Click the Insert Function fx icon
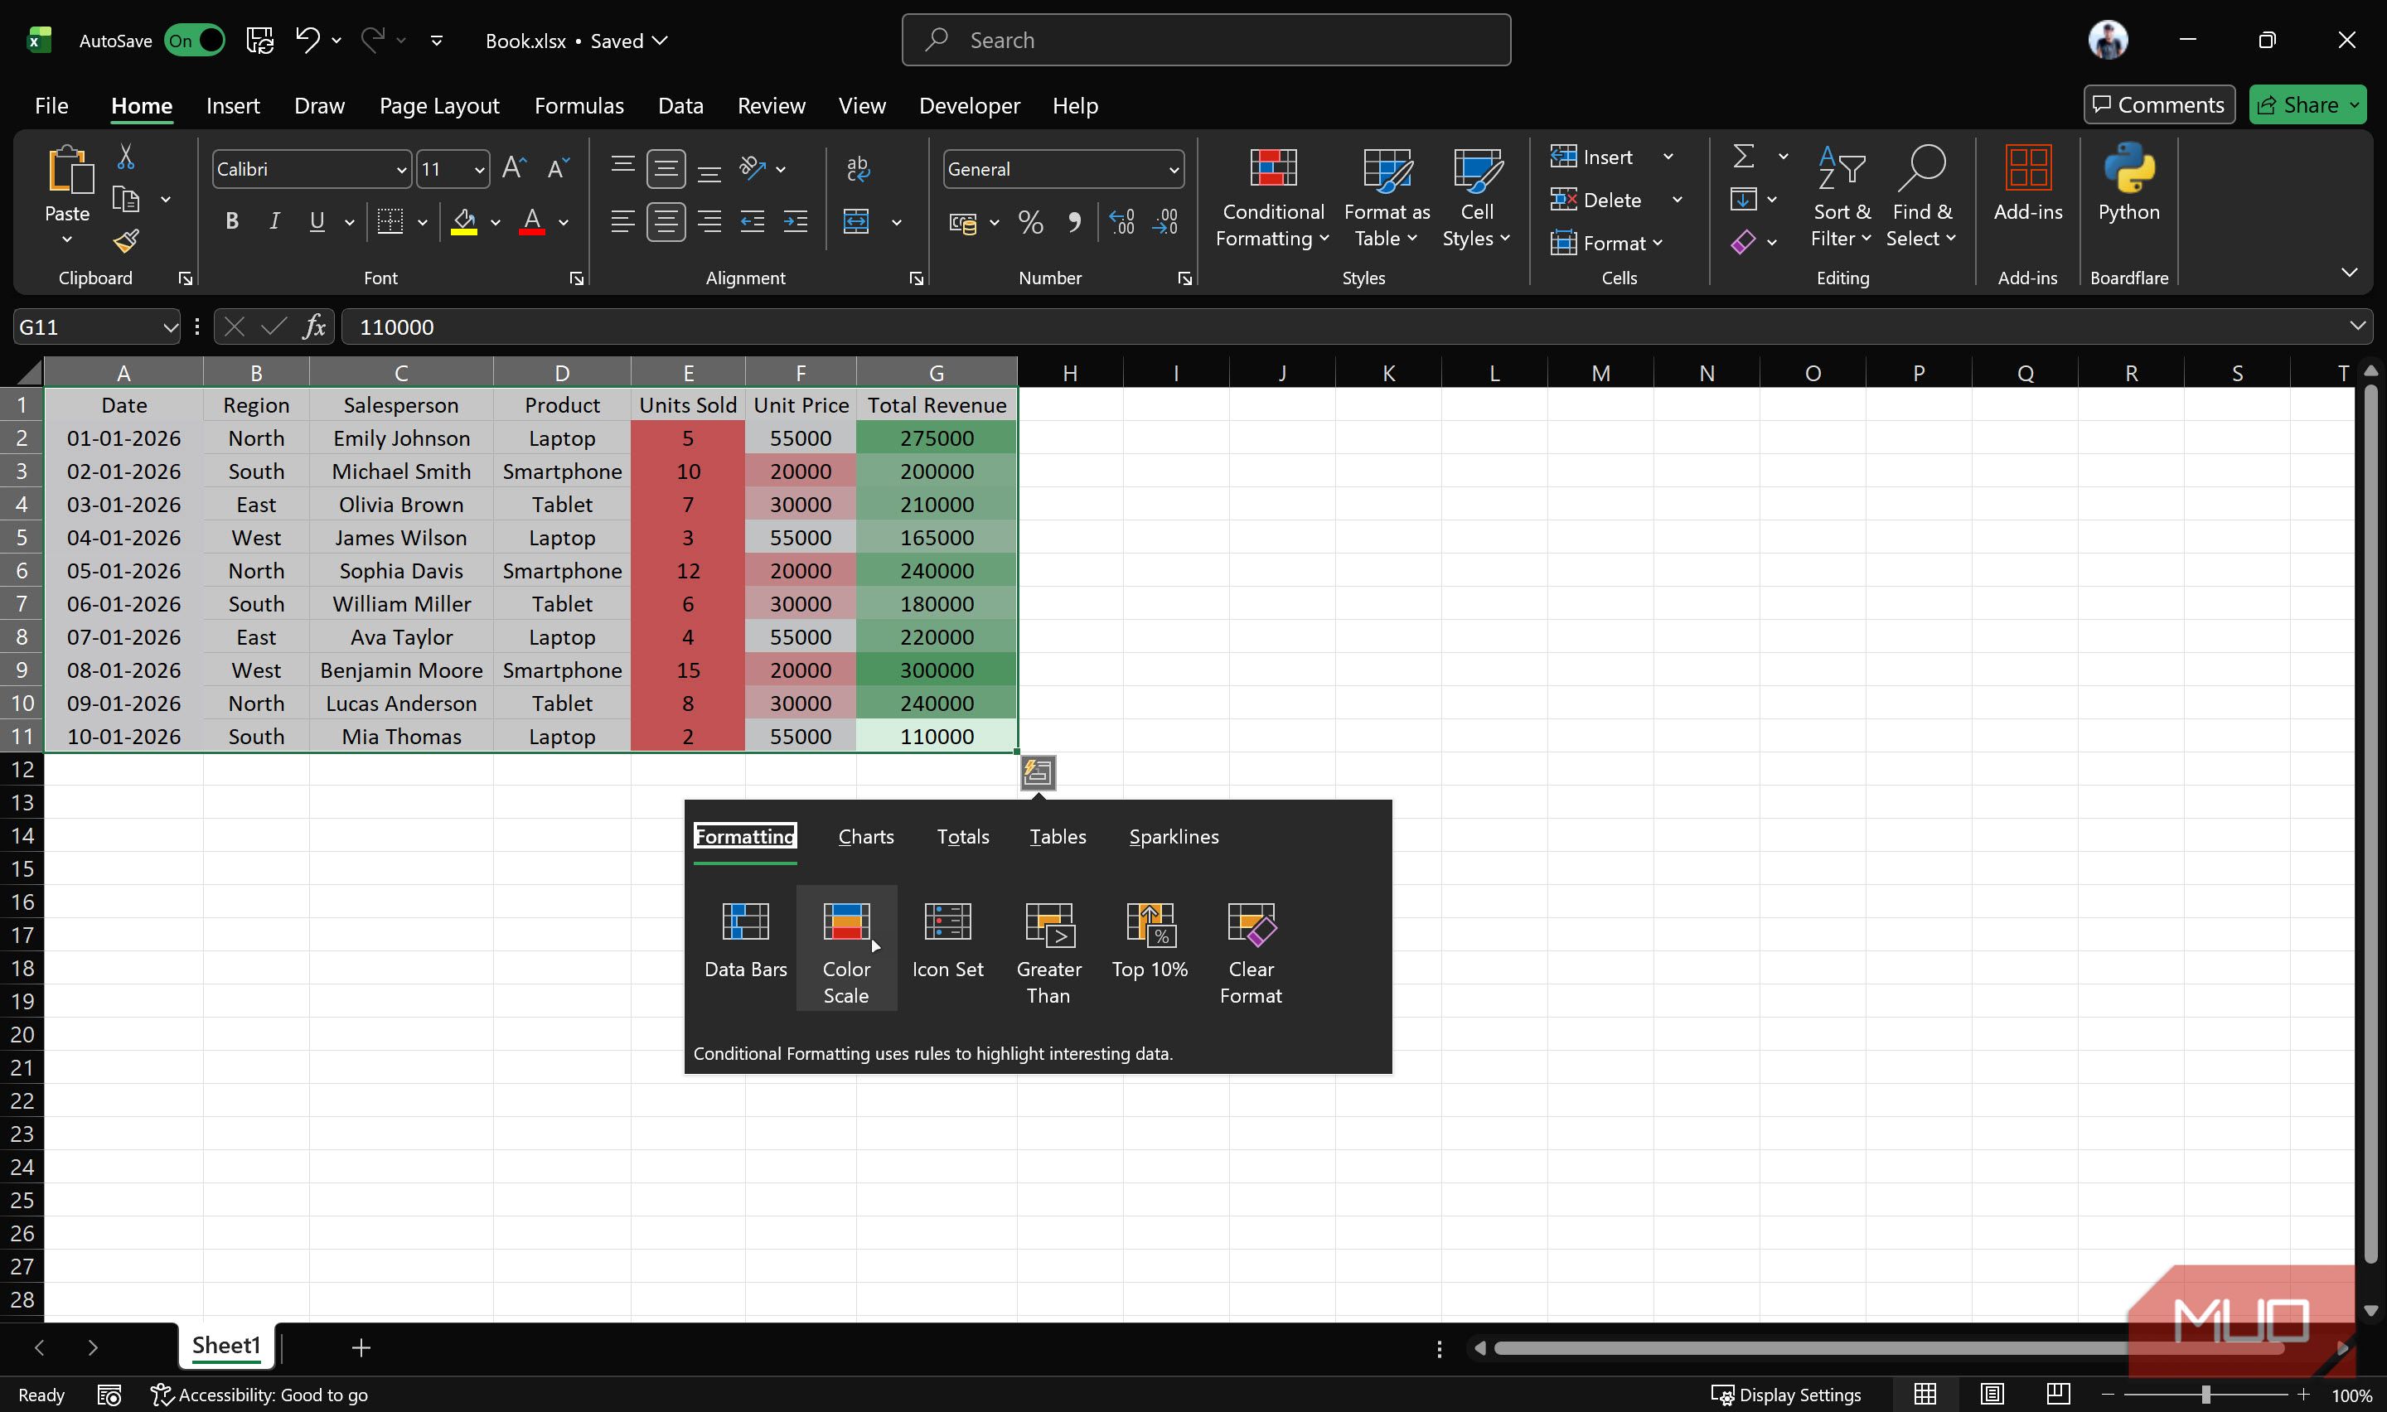Image resolution: width=2387 pixels, height=1412 pixels. [314, 327]
